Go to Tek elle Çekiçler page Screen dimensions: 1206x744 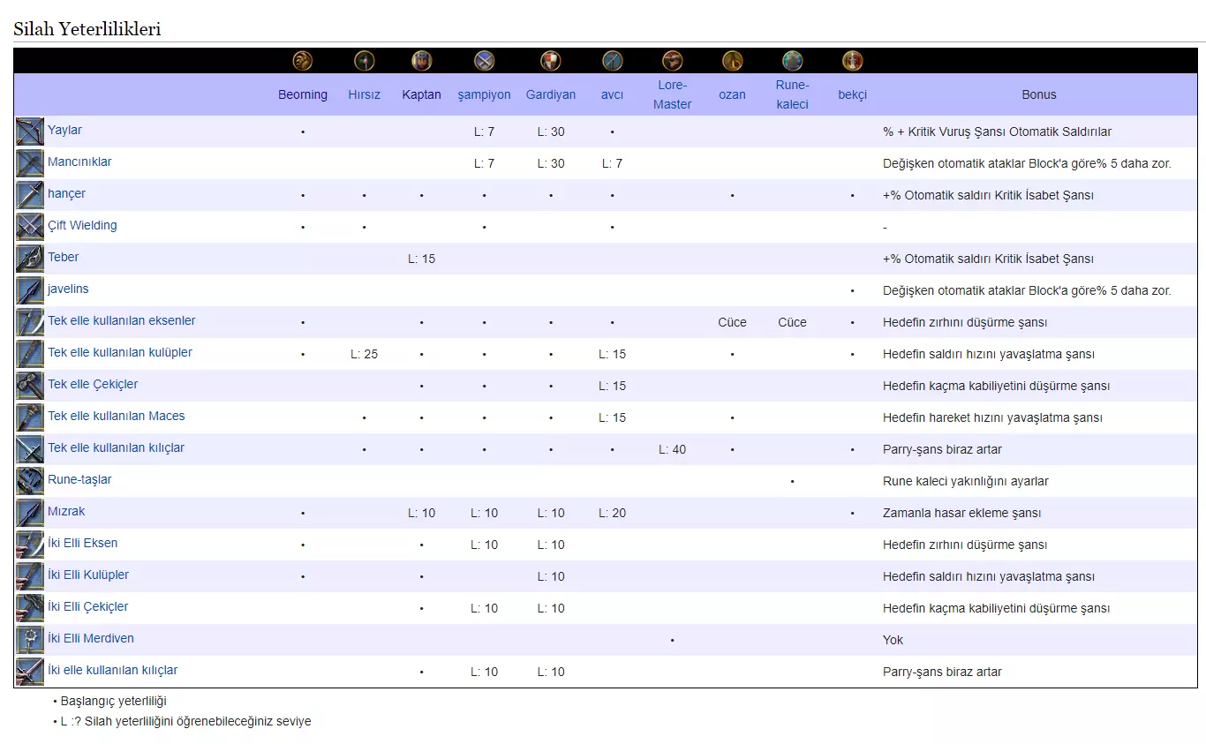coord(93,385)
